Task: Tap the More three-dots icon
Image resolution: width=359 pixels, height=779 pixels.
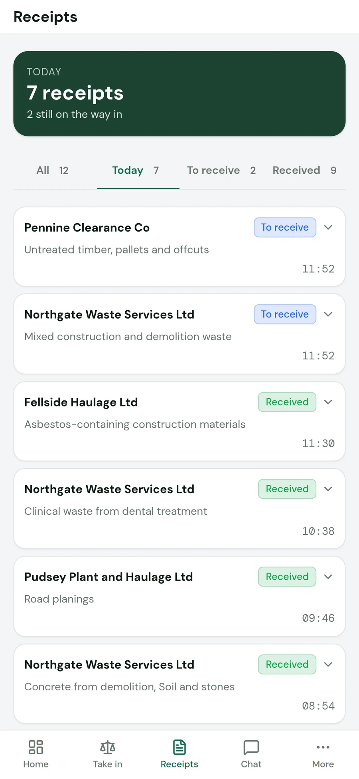Action: [323, 747]
